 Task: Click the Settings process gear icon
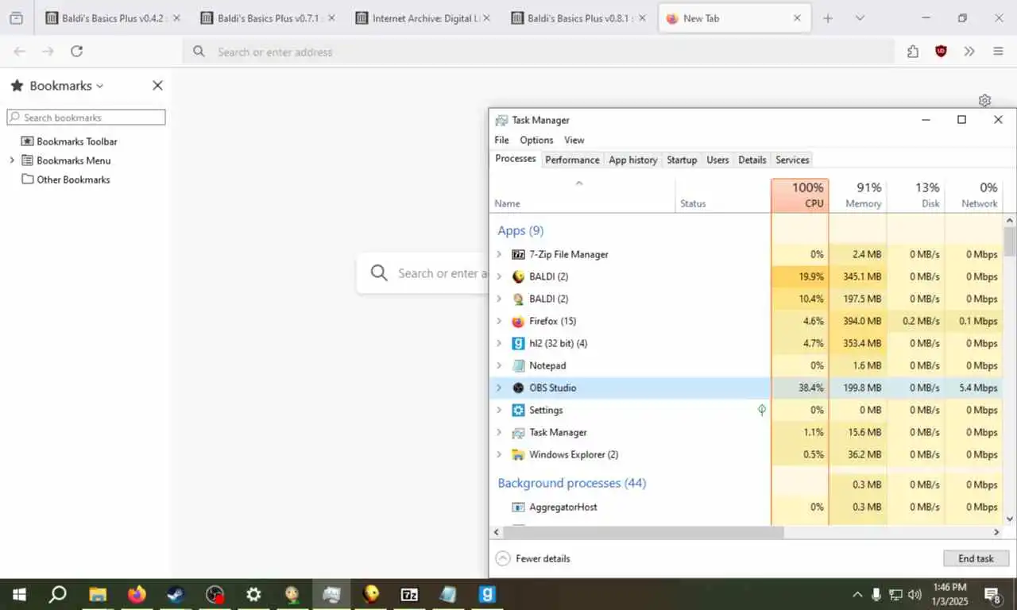518,411
